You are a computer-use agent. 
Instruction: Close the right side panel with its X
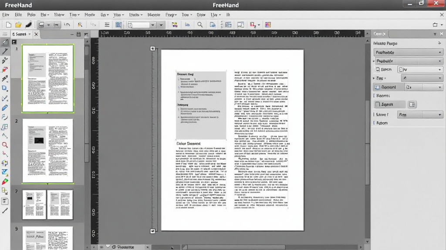pyautogui.click(x=442, y=34)
